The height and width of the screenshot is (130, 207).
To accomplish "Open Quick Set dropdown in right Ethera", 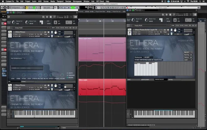I will (188, 52).
